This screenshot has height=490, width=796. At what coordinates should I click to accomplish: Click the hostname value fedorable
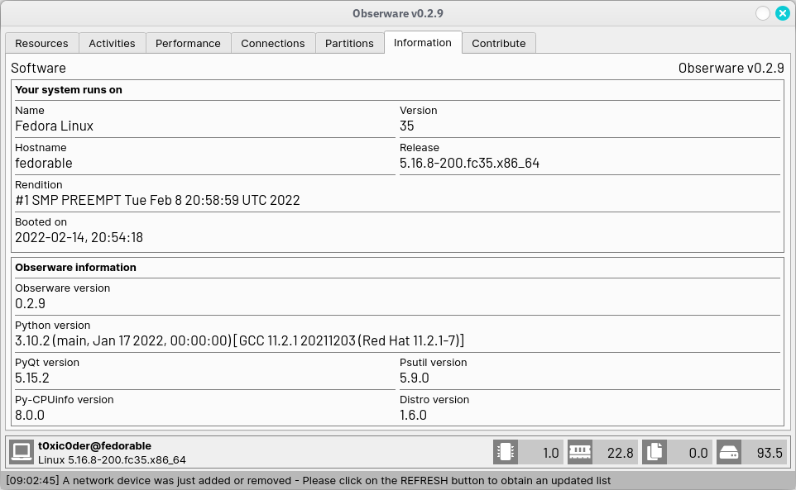tap(44, 163)
